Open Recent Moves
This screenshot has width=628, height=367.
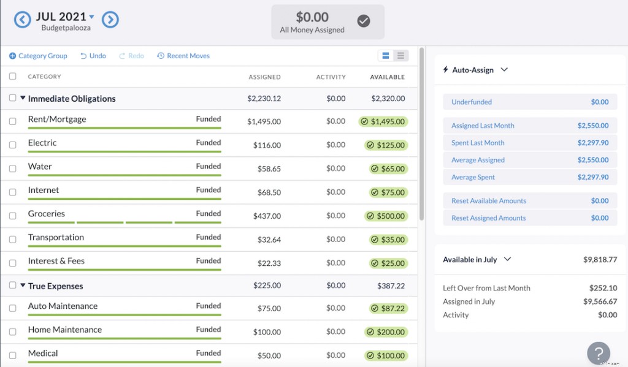click(183, 55)
